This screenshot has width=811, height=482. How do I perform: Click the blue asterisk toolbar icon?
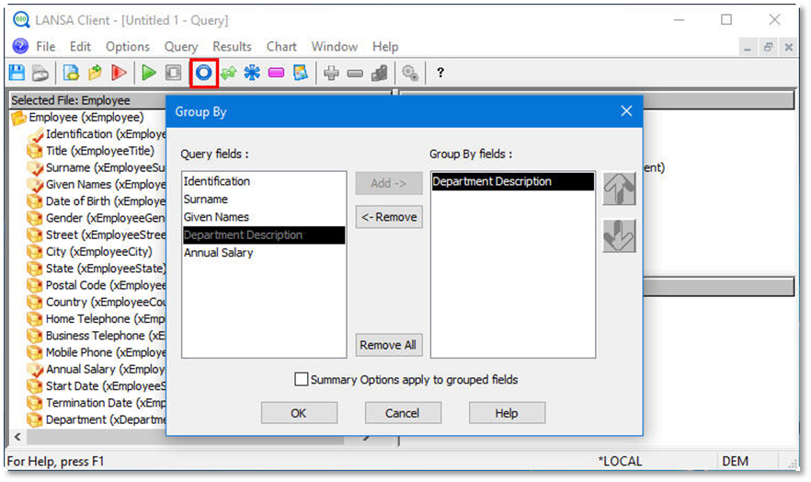click(252, 73)
